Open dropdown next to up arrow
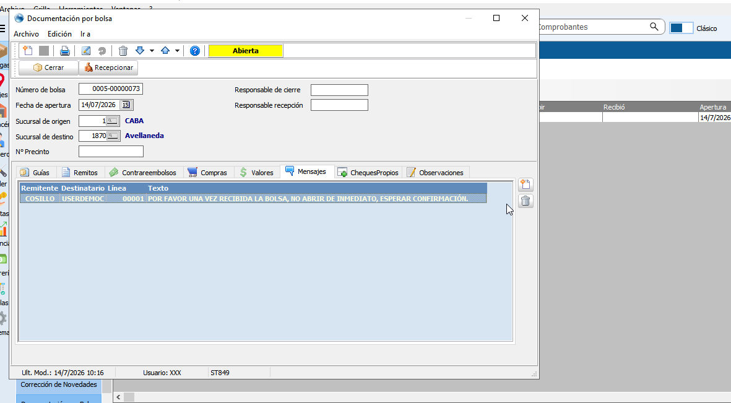Screen dimensions: 731x403 [x=177, y=51]
